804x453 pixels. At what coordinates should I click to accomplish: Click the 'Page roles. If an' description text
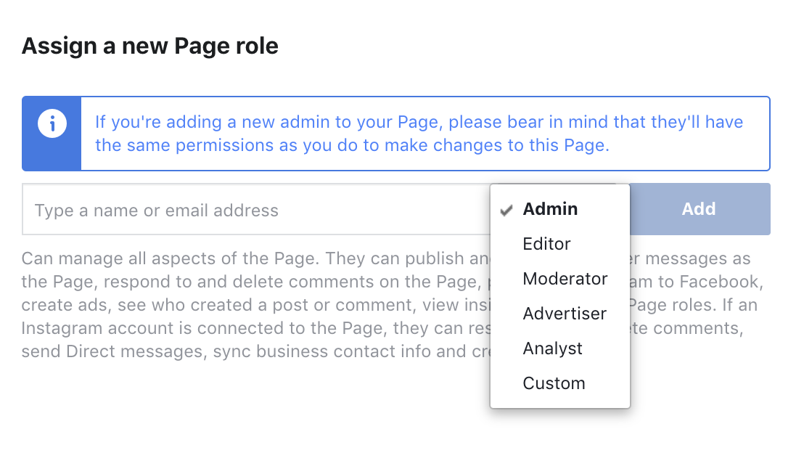coord(693,305)
